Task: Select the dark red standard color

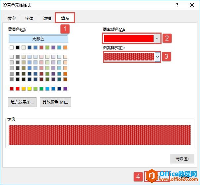Action: 12,89
